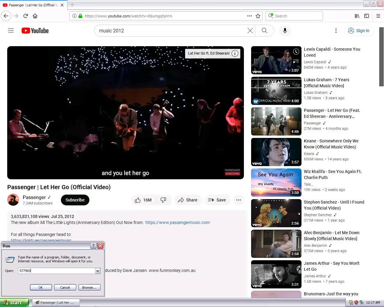Open Stephen Sanchez Until I Found You thumbnail

276,213
